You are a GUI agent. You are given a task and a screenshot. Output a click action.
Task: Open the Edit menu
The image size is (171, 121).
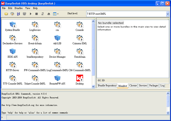click(10, 8)
